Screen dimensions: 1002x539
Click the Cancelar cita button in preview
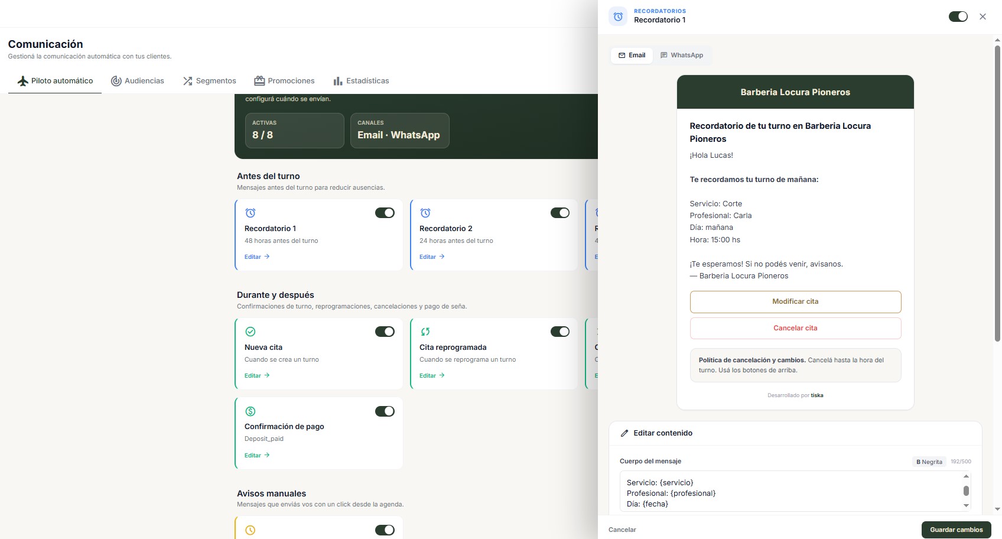[x=795, y=328]
